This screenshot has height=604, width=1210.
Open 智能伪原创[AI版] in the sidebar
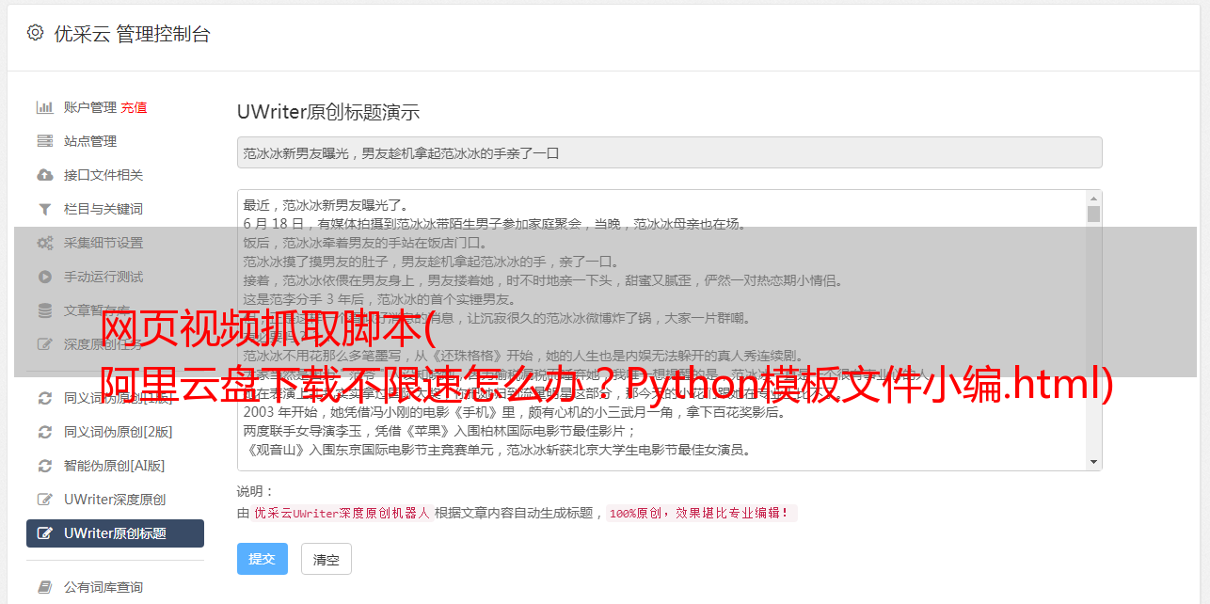pyautogui.click(x=115, y=466)
